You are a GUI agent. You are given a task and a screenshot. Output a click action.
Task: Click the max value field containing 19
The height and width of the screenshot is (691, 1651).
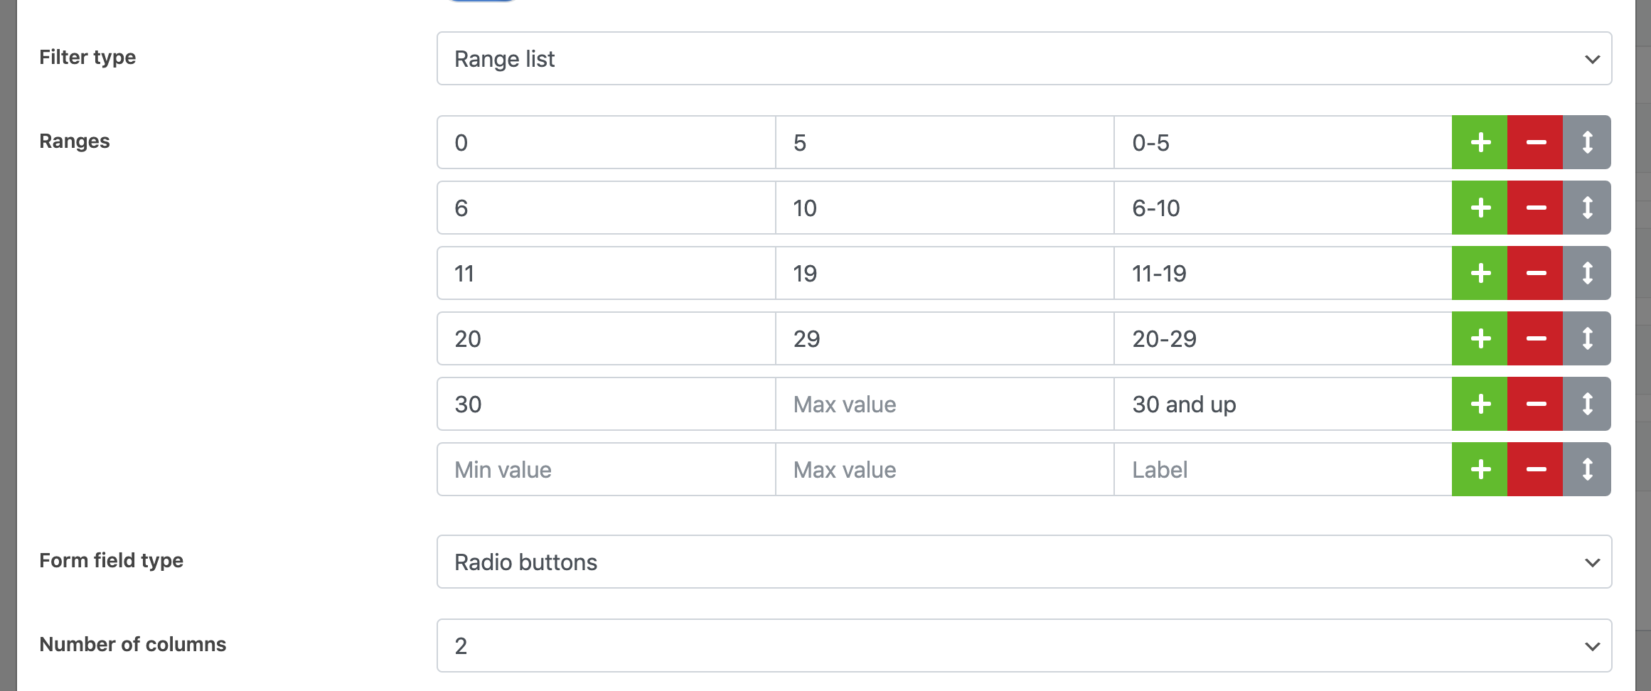pos(944,273)
